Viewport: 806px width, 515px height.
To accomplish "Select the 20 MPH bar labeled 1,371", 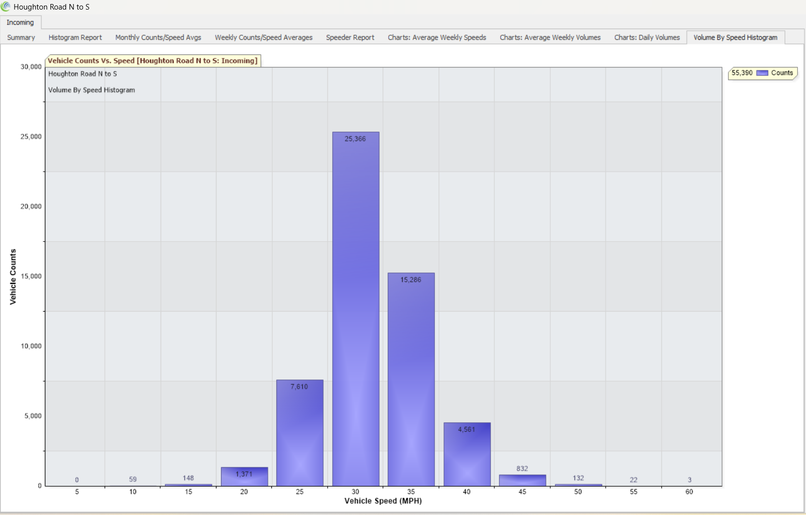I will pos(244,478).
